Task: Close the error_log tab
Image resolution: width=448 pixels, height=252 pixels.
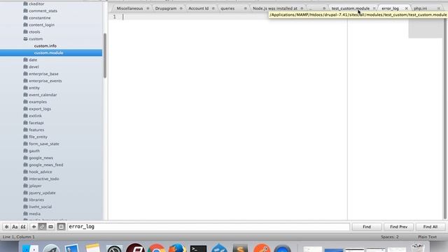Action: 406,8
